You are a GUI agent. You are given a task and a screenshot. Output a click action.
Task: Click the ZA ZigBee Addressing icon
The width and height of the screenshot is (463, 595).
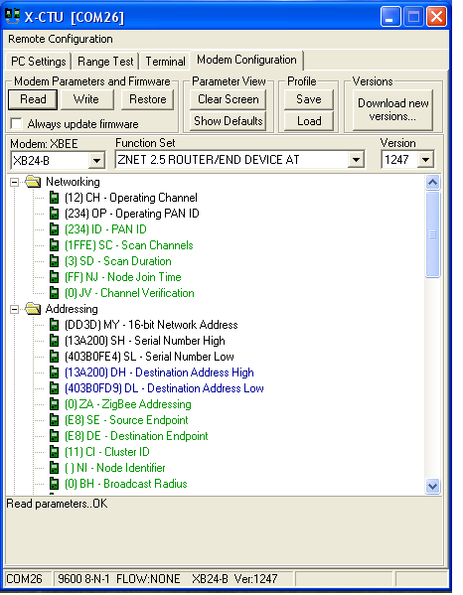55,404
